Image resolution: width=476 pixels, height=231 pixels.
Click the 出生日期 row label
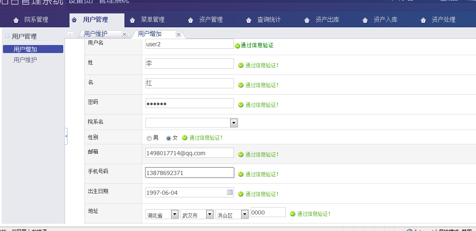click(98, 191)
